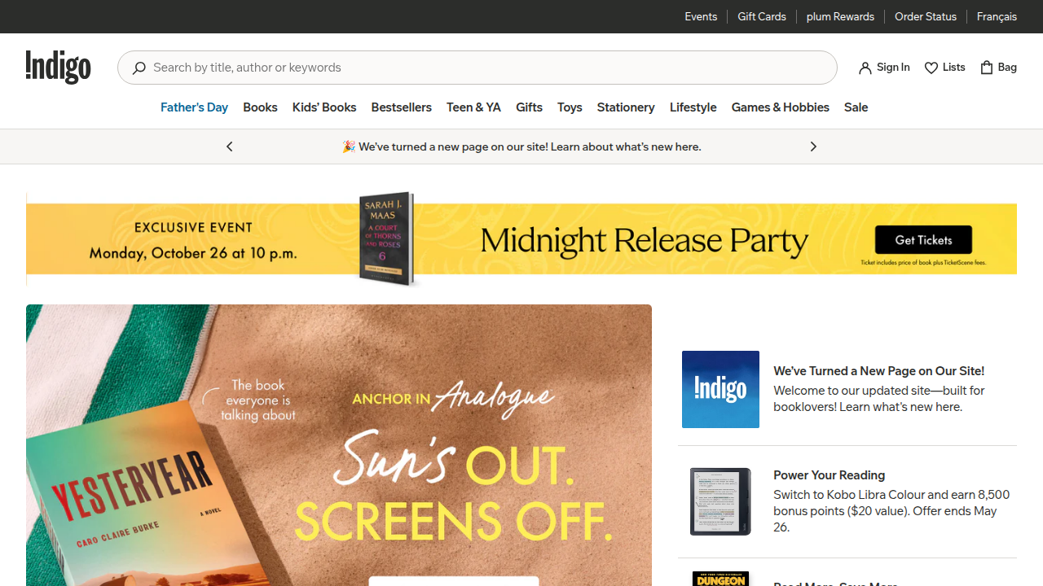Click the Lists text link
Viewport: 1043px width, 586px height.
(954, 68)
